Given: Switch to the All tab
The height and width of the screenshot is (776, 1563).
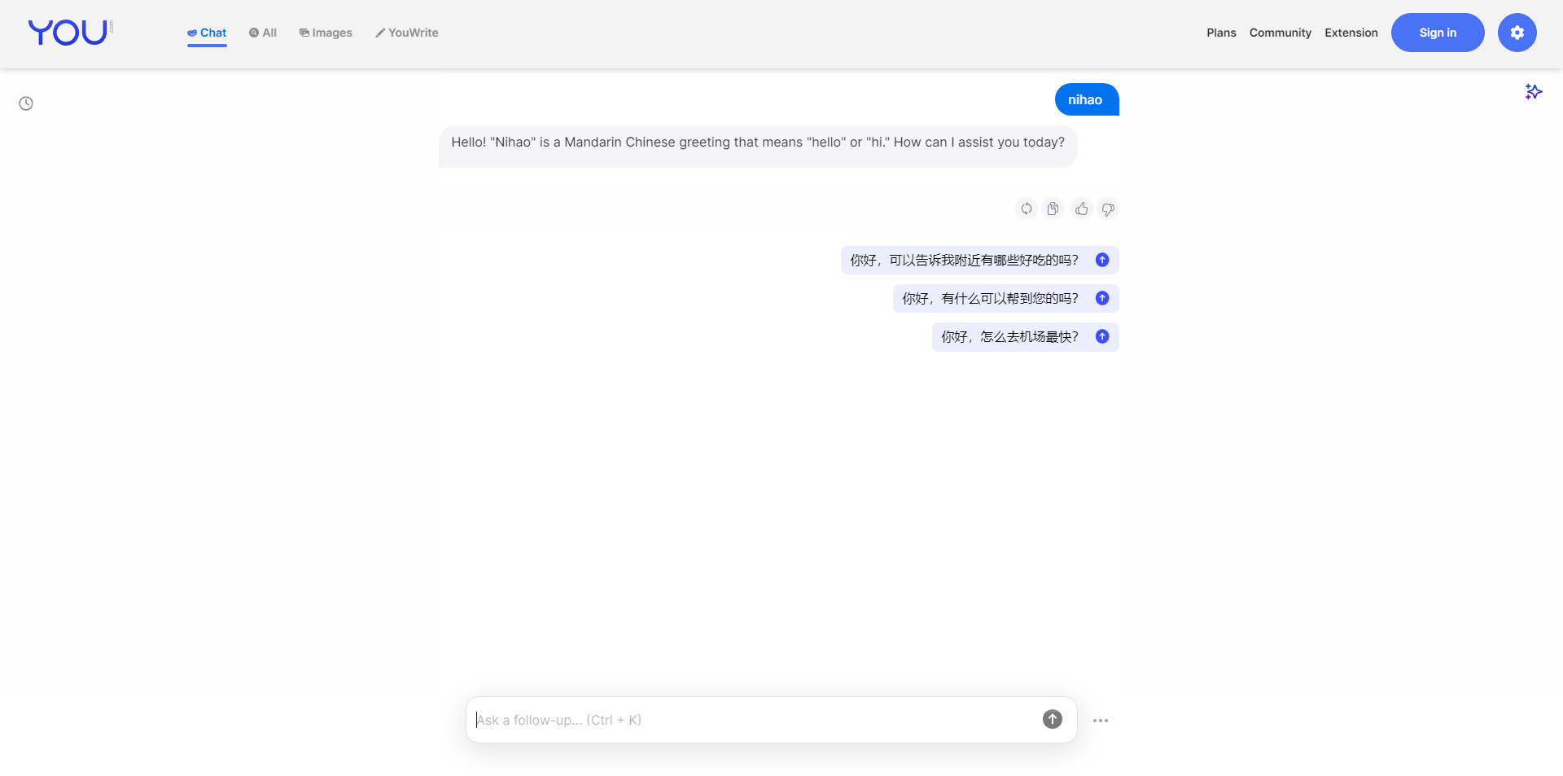Looking at the screenshot, I should click(x=263, y=33).
